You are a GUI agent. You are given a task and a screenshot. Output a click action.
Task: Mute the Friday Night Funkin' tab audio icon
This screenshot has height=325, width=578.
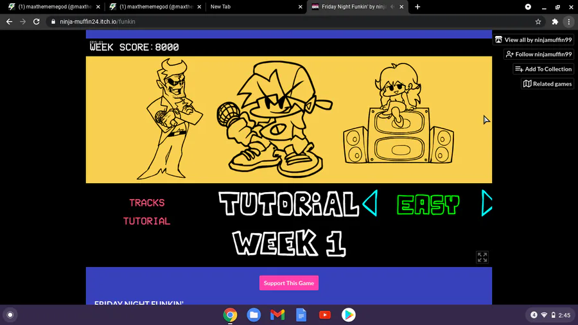click(x=392, y=6)
